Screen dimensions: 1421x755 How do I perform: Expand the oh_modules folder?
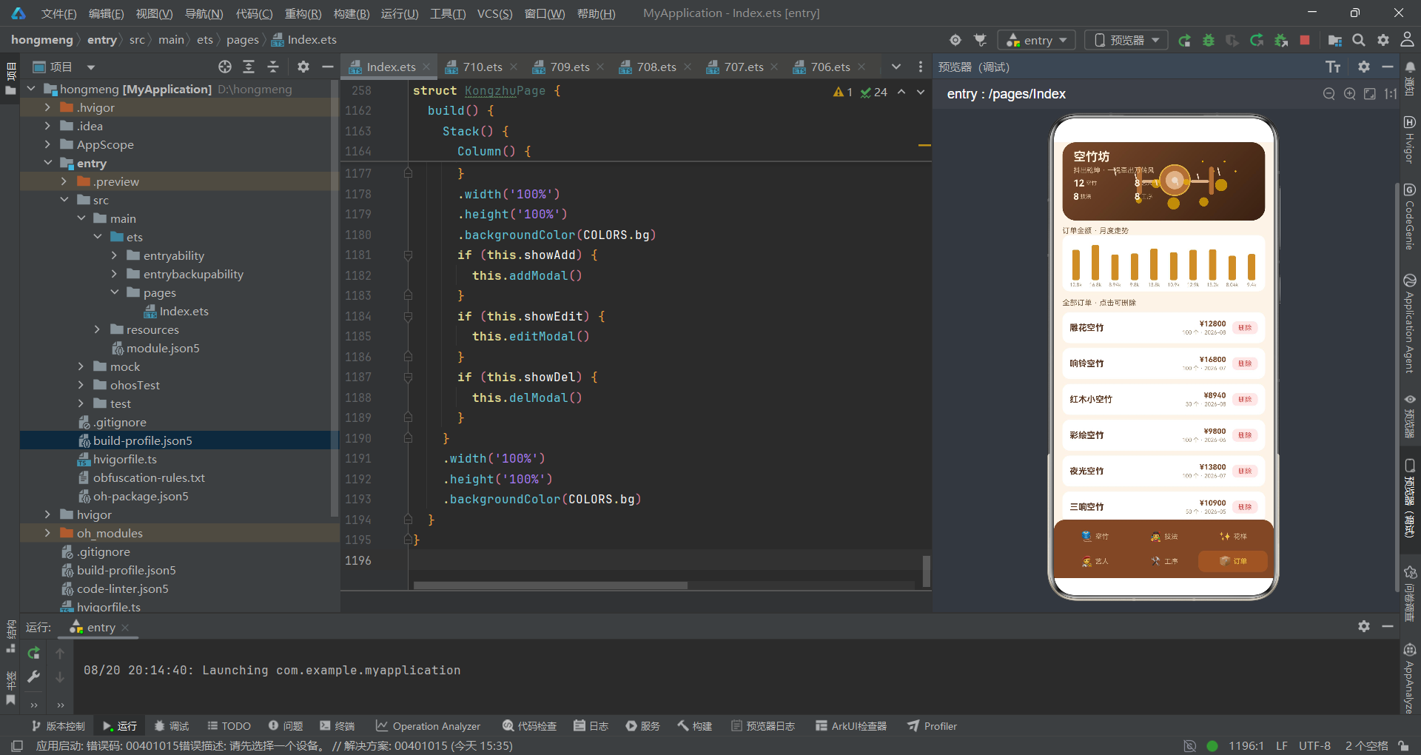coord(48,533)
